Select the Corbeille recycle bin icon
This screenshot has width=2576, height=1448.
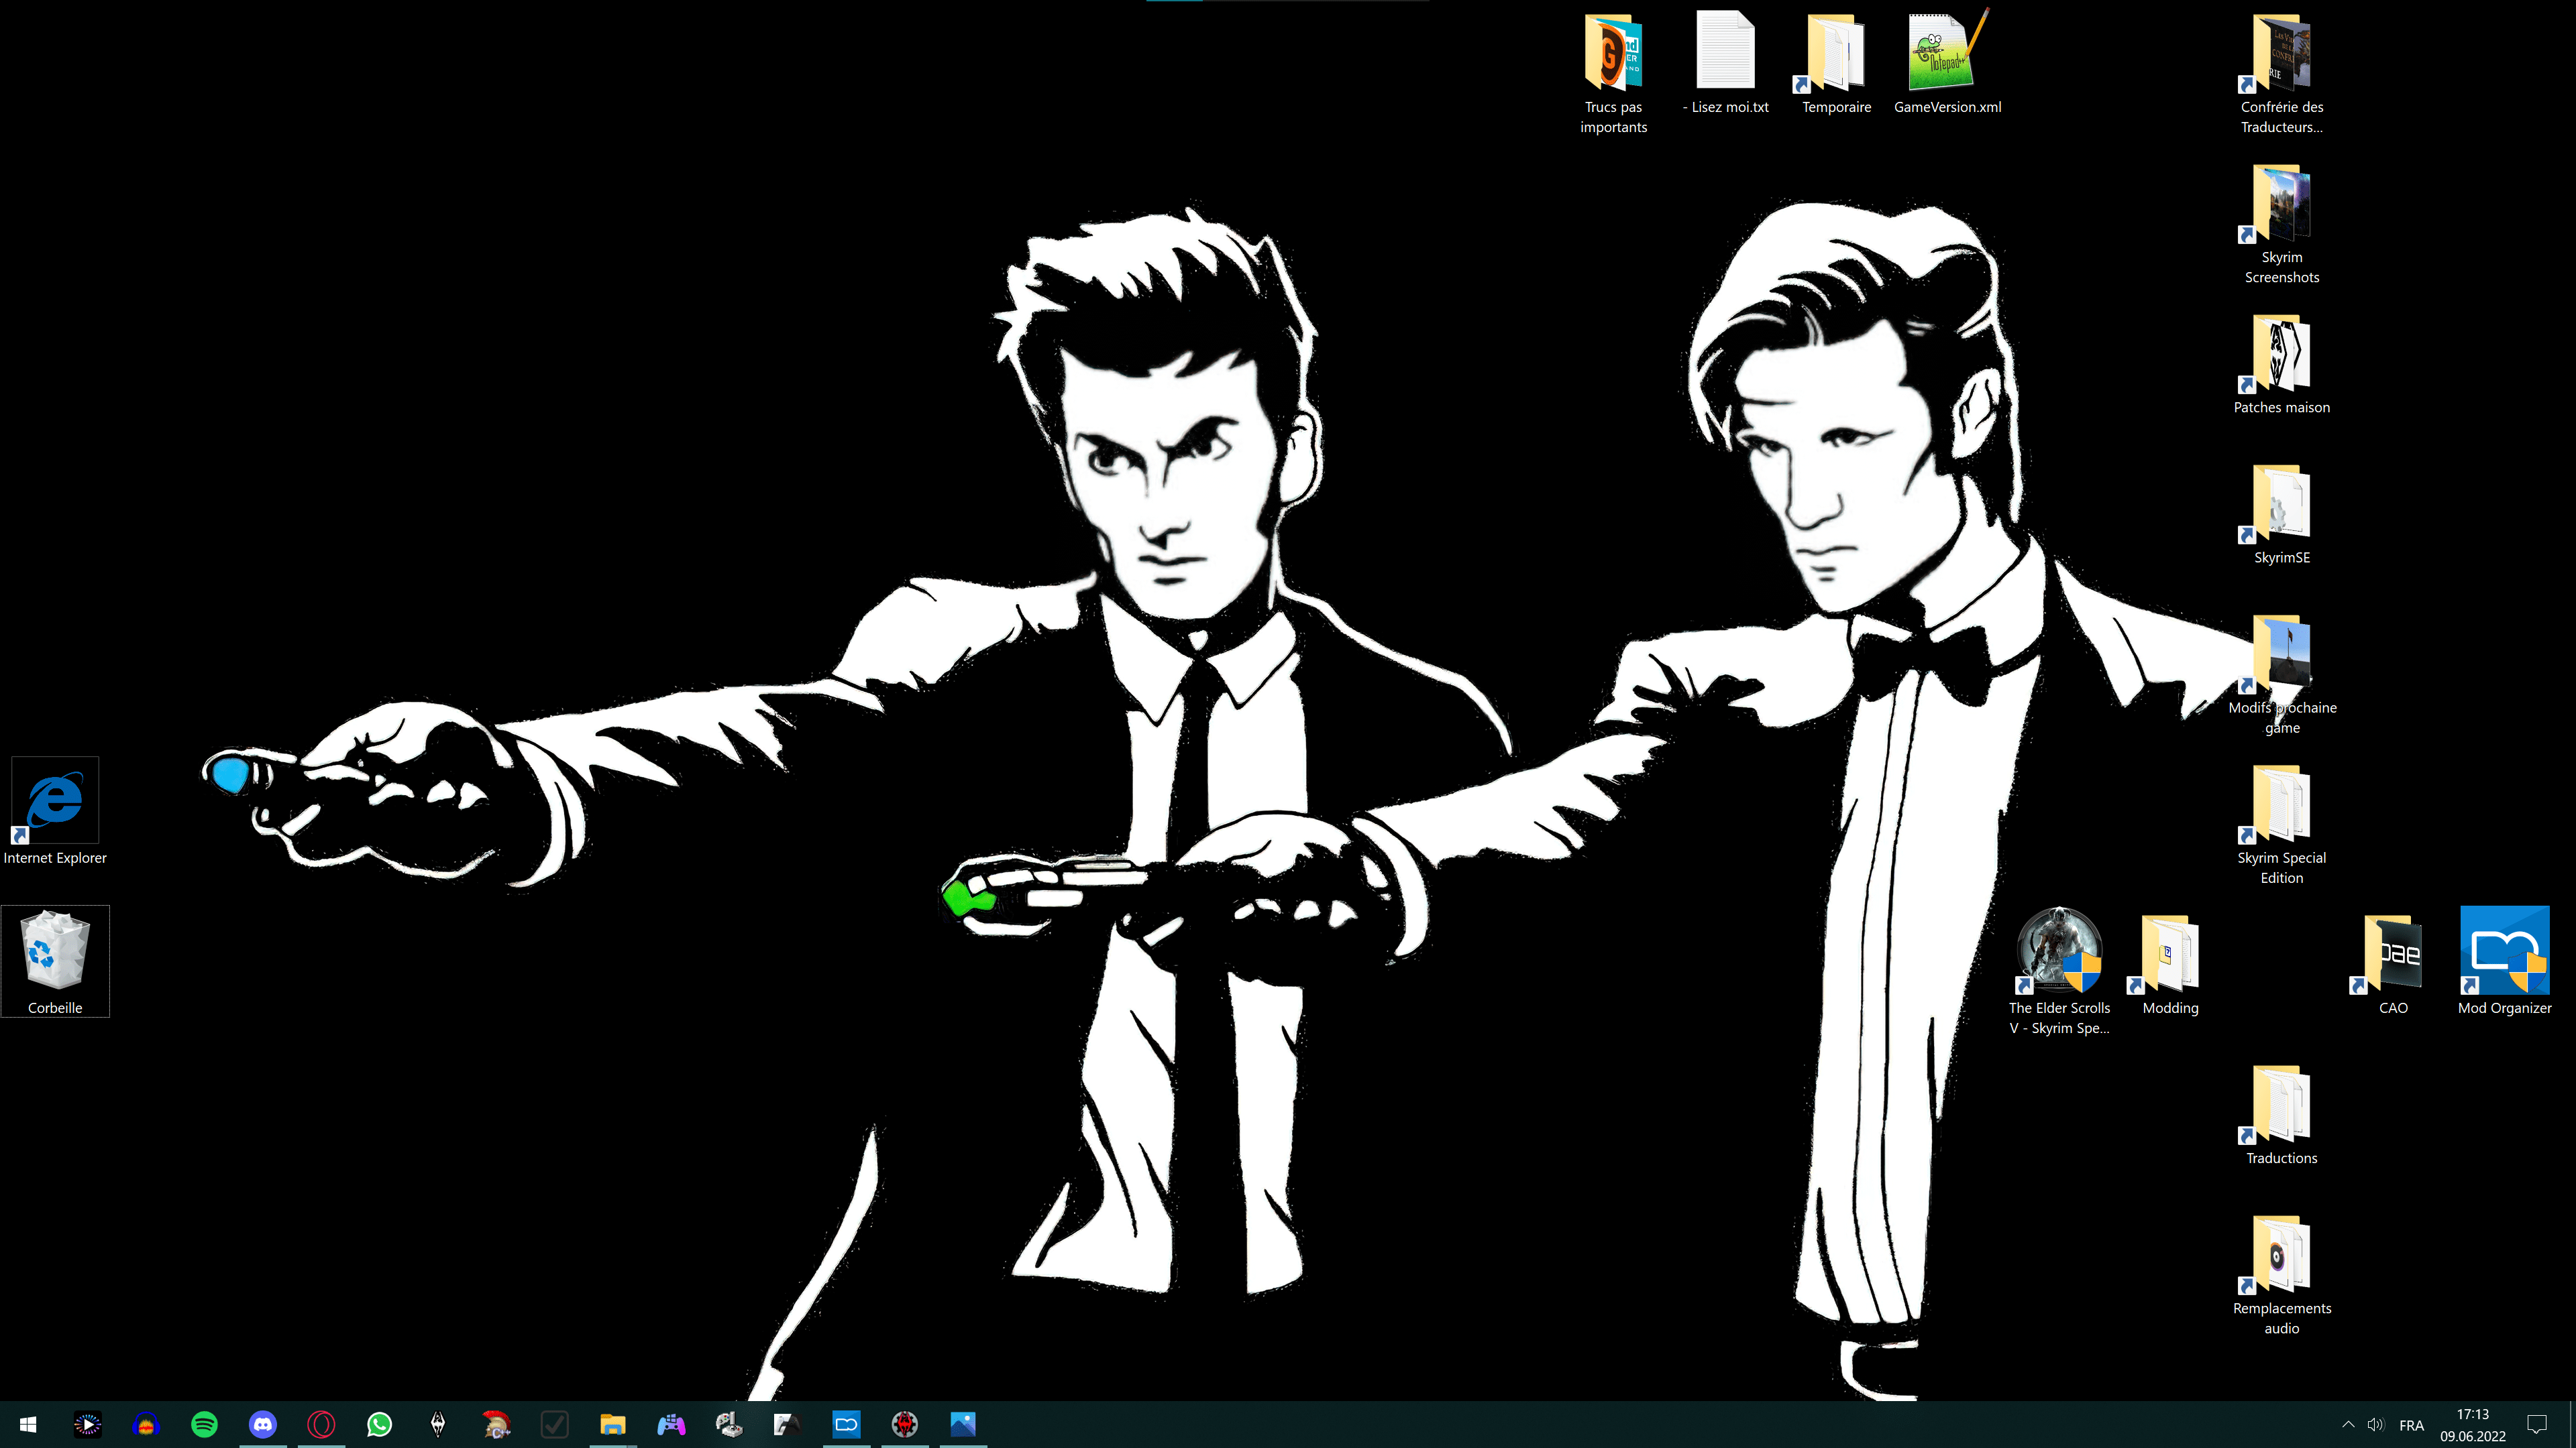[55, 961]
